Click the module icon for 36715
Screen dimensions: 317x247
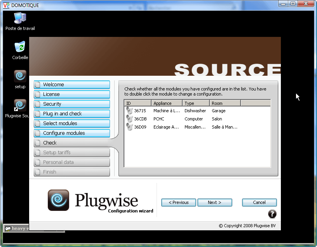[x=129, y=110]
